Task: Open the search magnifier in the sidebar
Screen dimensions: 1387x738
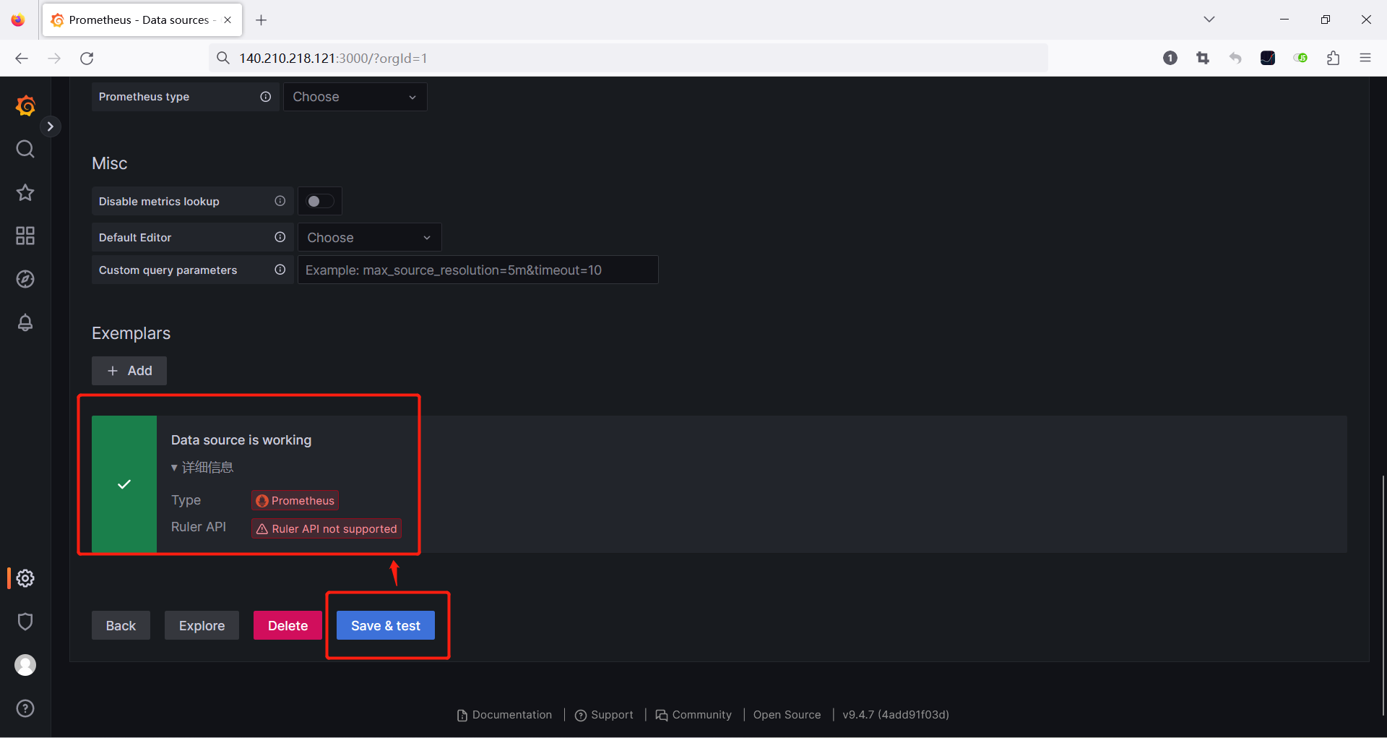Action: pyautogui.click(x=25, y=149)
